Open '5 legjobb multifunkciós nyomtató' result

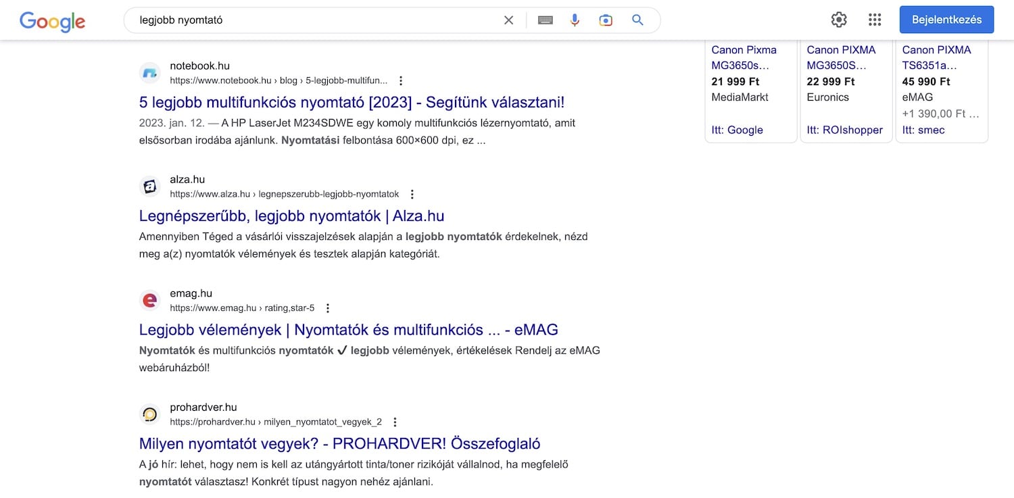pos(352,102)
